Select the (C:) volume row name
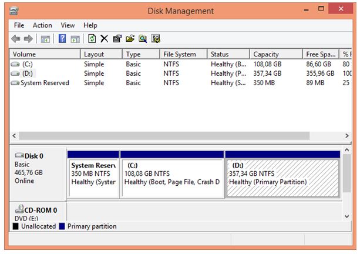The width and height of the screenshot is (360, 254). point(28,64)
